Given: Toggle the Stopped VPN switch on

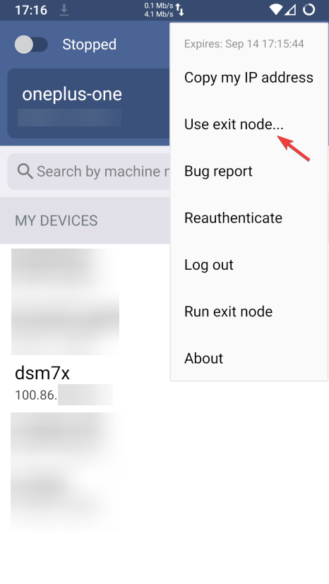Looking at the screenshot, I should tap(31, 44).
